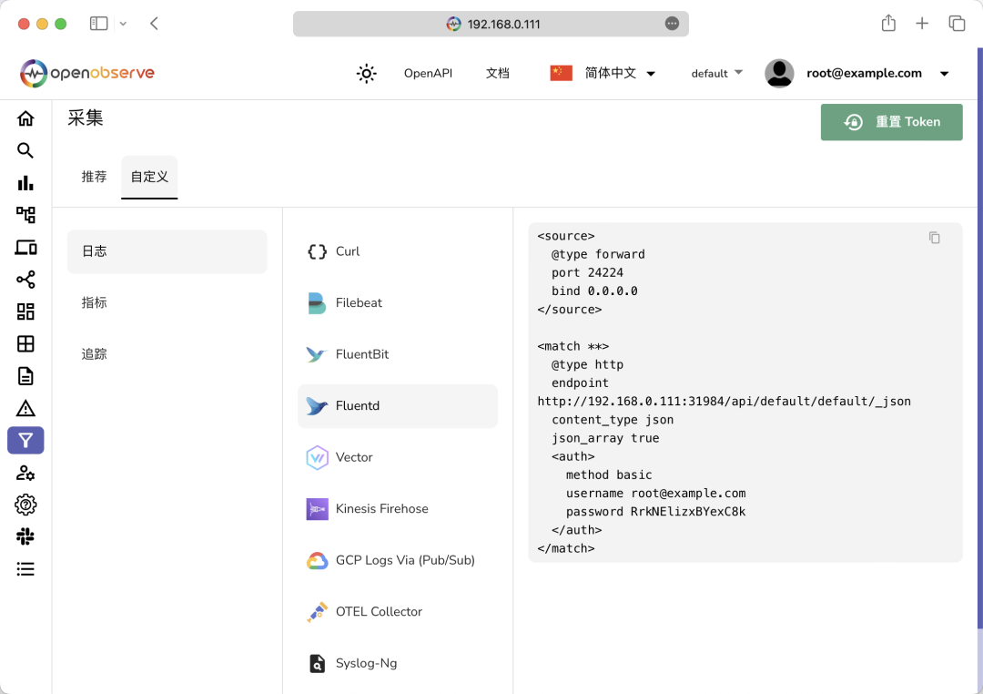The image size is (983, 694).
Task: Open the Metrics bar-chart icon in sidebar
Action: coord(25,182)
